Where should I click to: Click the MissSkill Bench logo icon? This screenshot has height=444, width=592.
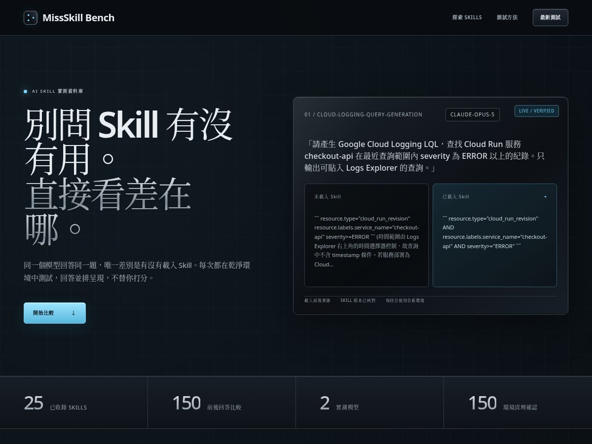click(x=31, y=18)
